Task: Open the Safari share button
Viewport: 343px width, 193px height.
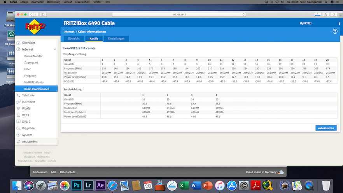Action: pyautogui.click(x=325, y=14)
